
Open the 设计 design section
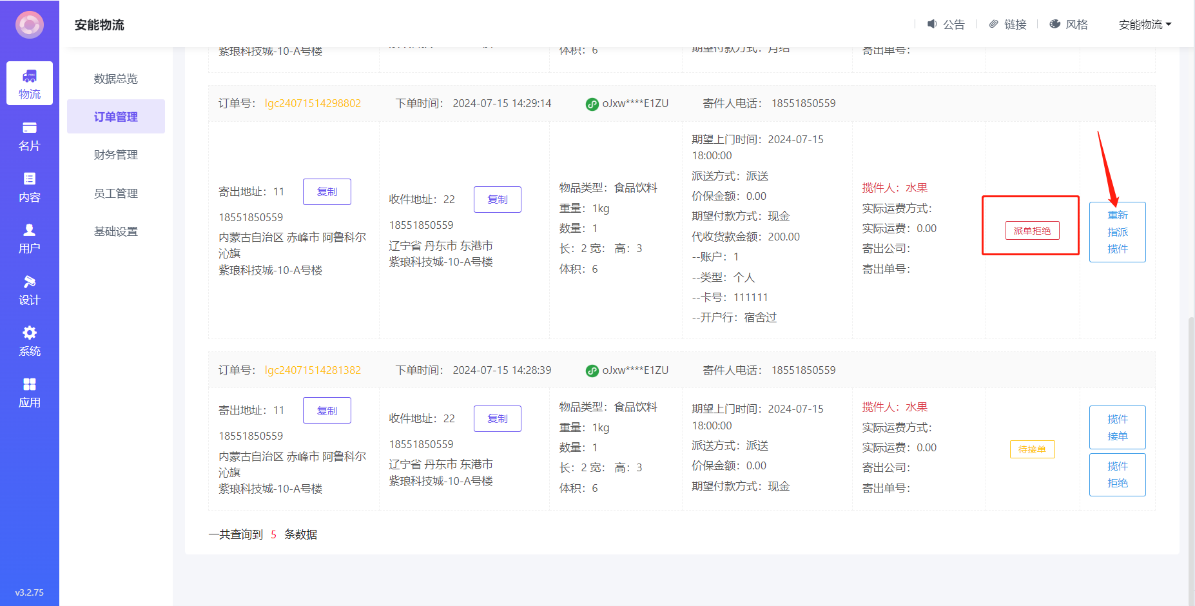(x=30, y=290)
